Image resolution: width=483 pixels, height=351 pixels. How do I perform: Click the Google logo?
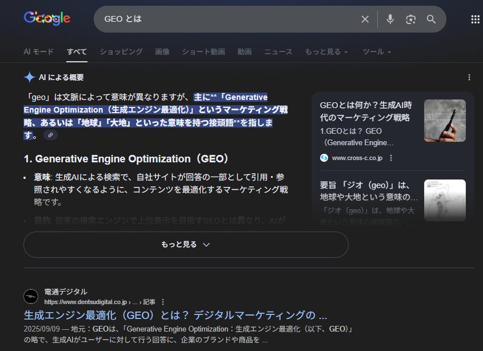[47, 19]
